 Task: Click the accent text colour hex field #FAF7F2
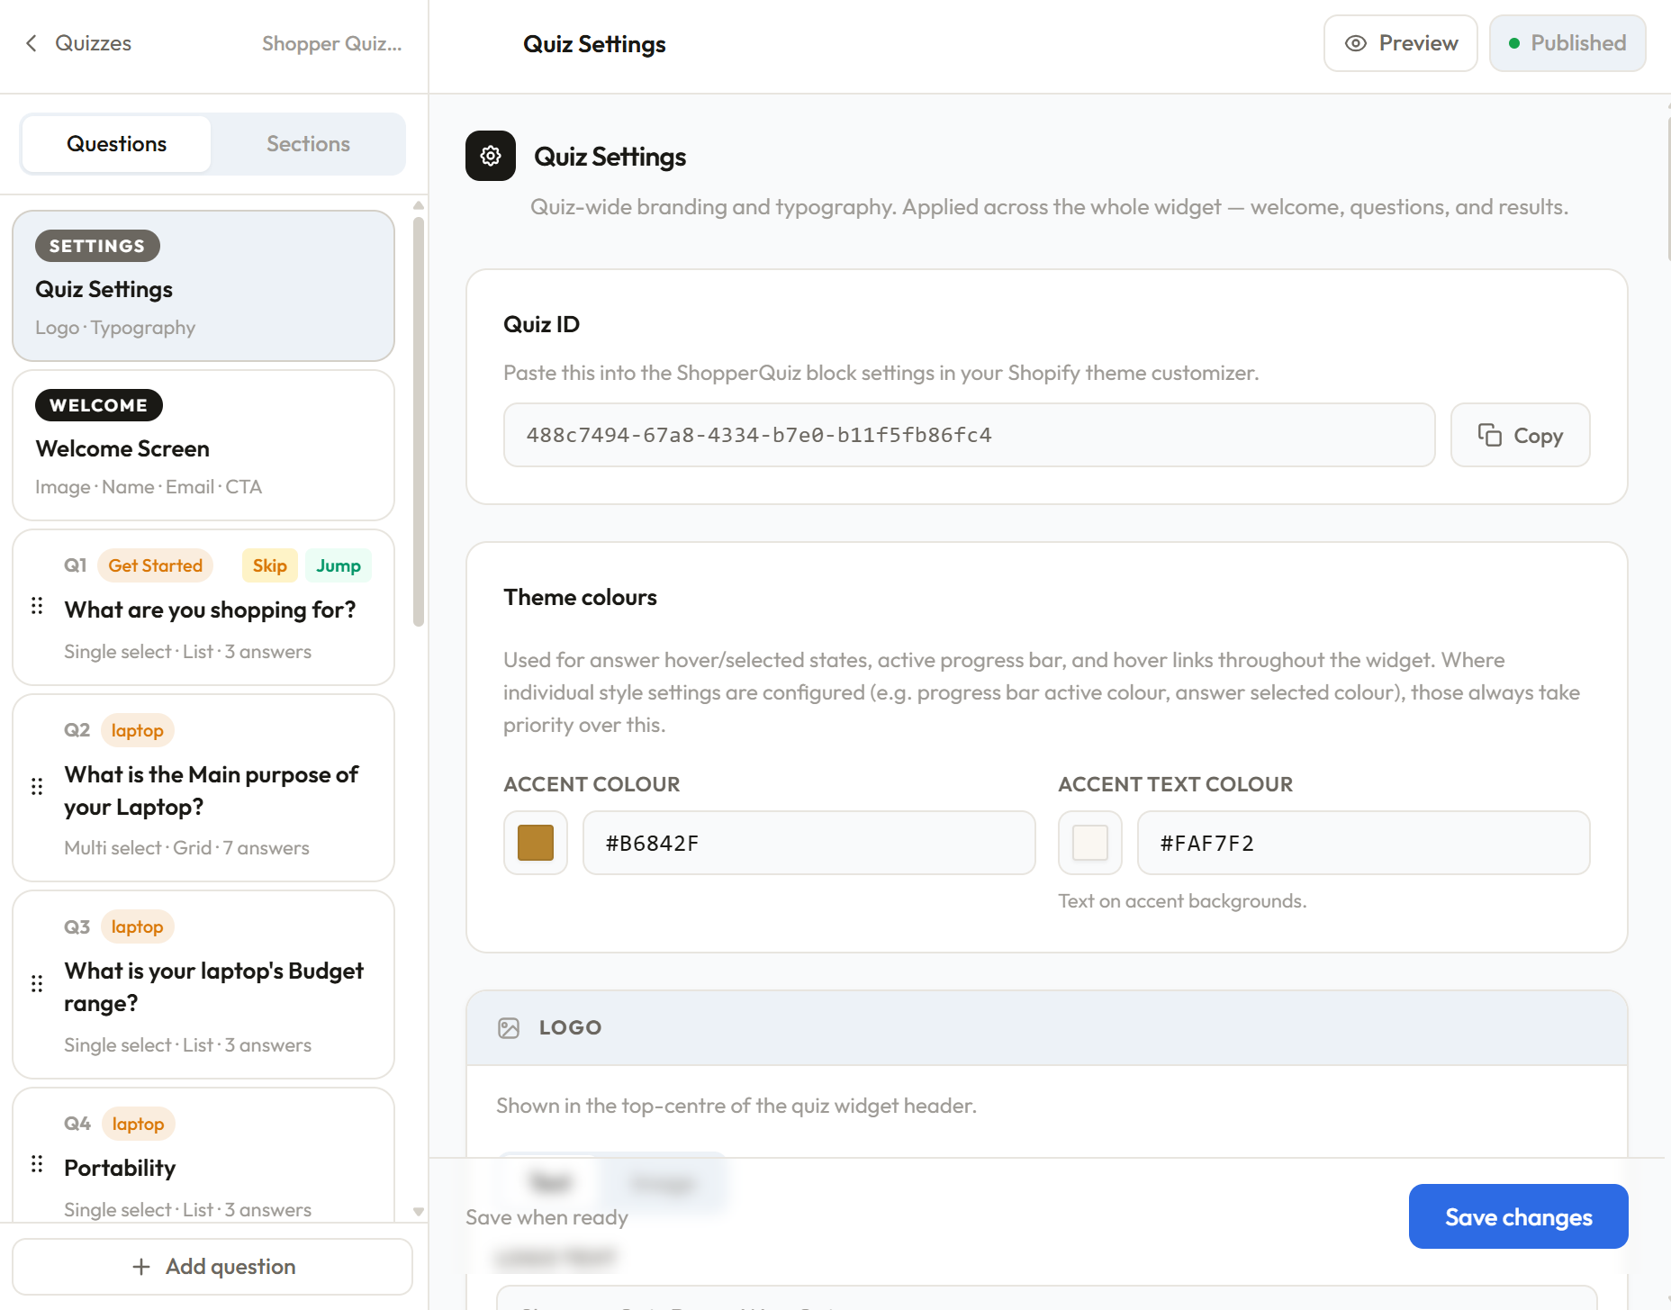(1363, 843)
